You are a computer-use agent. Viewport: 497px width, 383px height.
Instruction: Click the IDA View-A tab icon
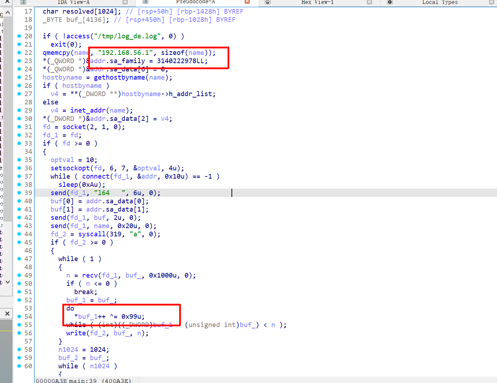pos(23,2)
